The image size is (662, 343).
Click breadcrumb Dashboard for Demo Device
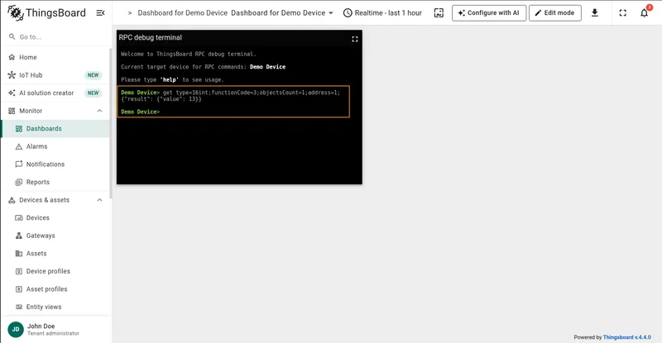pyautogui.click(x=182, y=13)
